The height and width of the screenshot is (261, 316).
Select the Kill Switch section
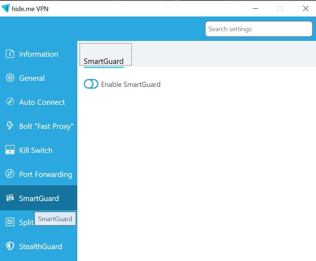[x=38, y=150]
